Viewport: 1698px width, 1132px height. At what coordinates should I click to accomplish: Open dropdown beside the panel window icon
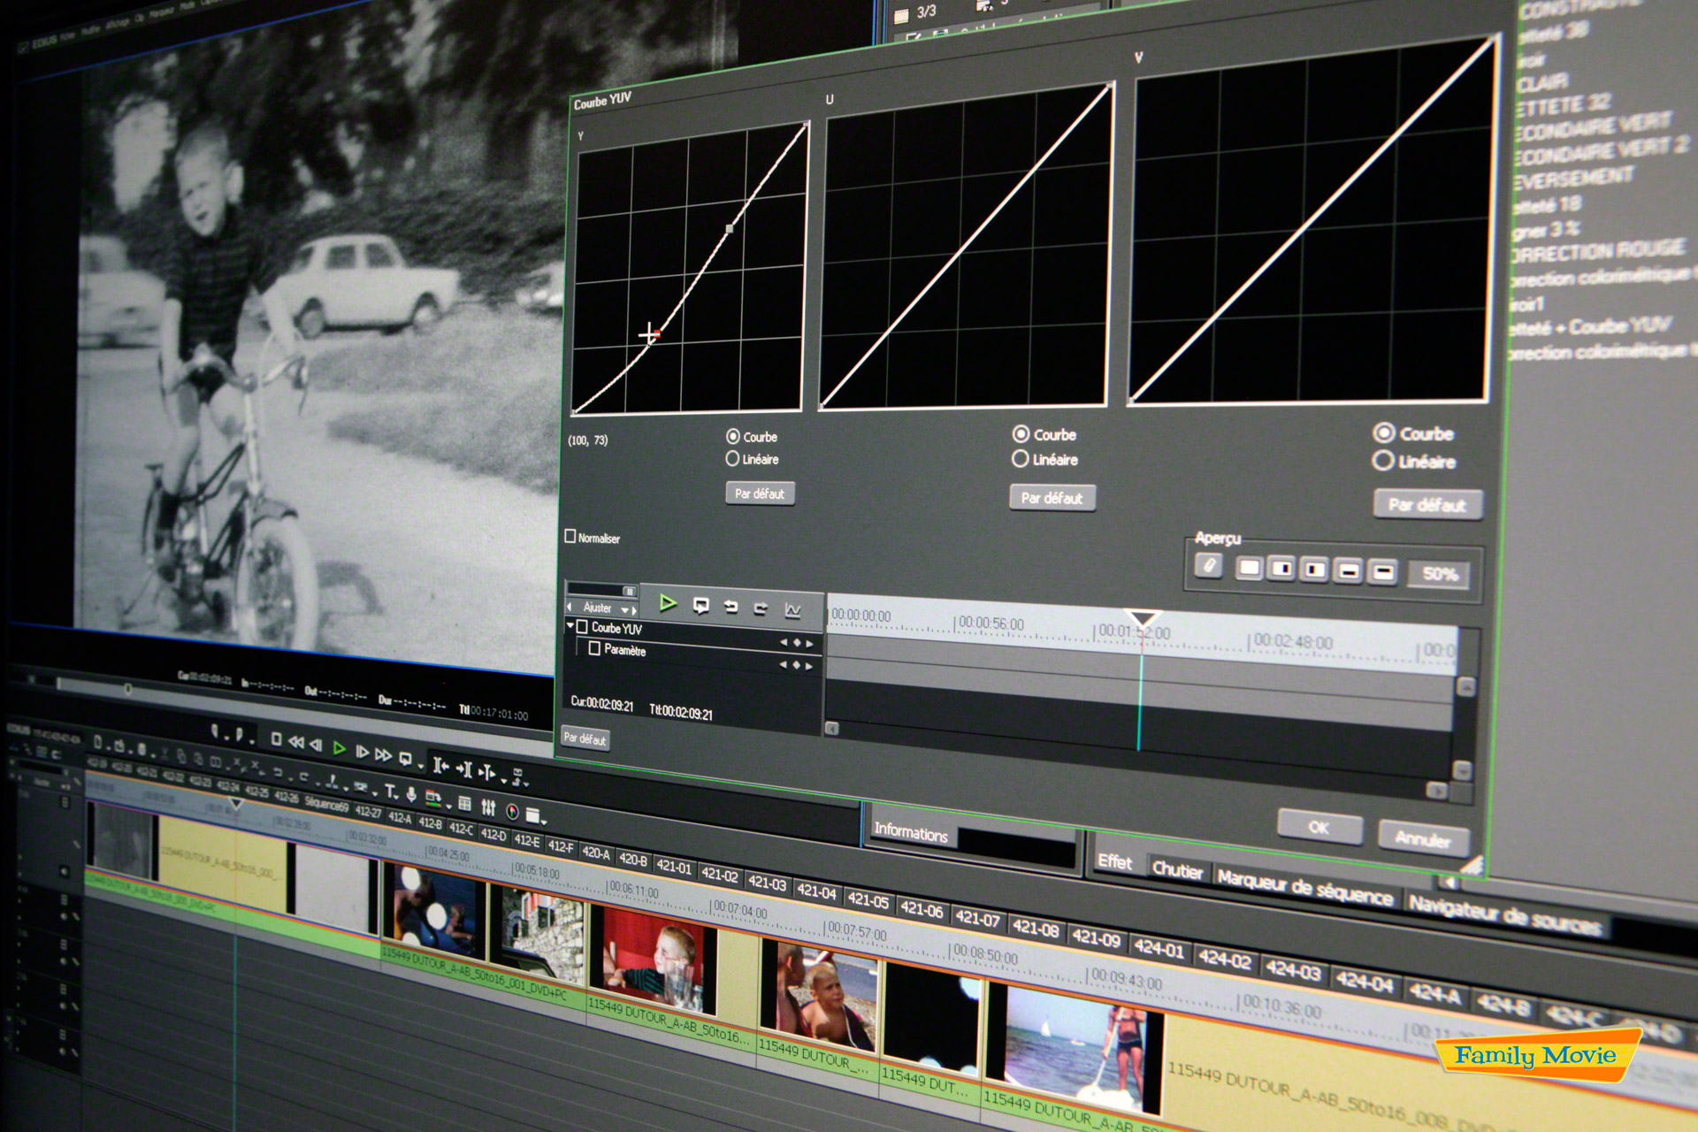[544, 822]
